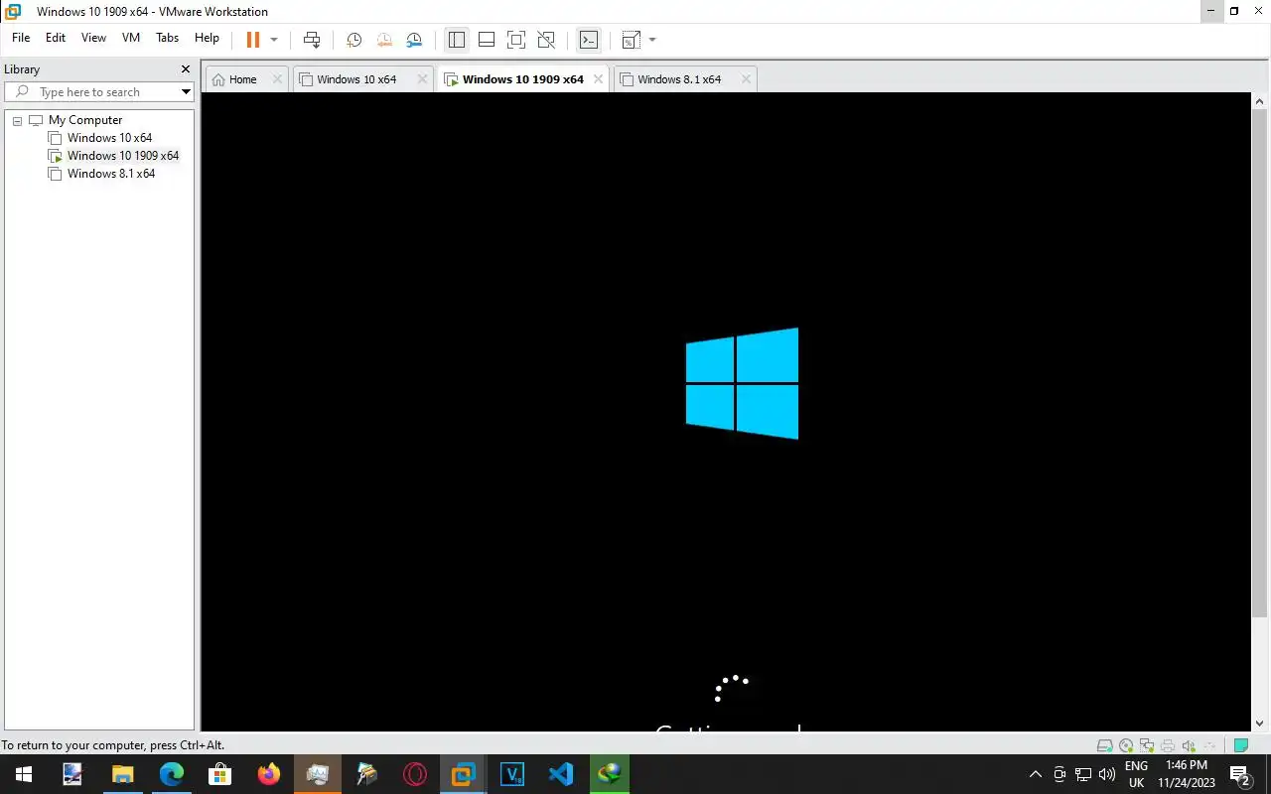Collapse the My Computer tree node
Image resolution: width=1271 pixels, height=794 pixels.
(17, 120)
